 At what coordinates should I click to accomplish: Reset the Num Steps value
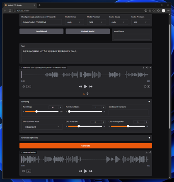(x=60, y=107)
